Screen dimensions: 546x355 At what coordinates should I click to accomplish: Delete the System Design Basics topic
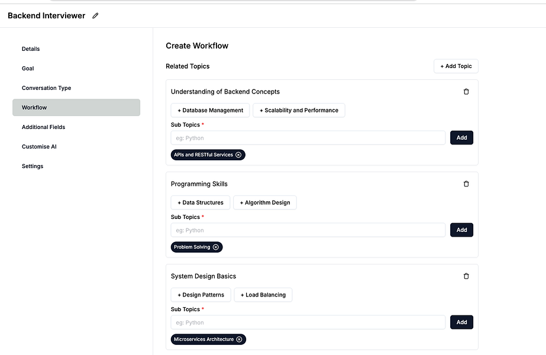466,276
